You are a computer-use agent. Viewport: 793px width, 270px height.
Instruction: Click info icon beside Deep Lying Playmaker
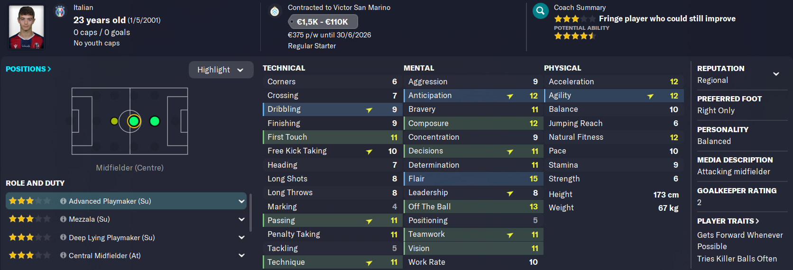(63, 237)
